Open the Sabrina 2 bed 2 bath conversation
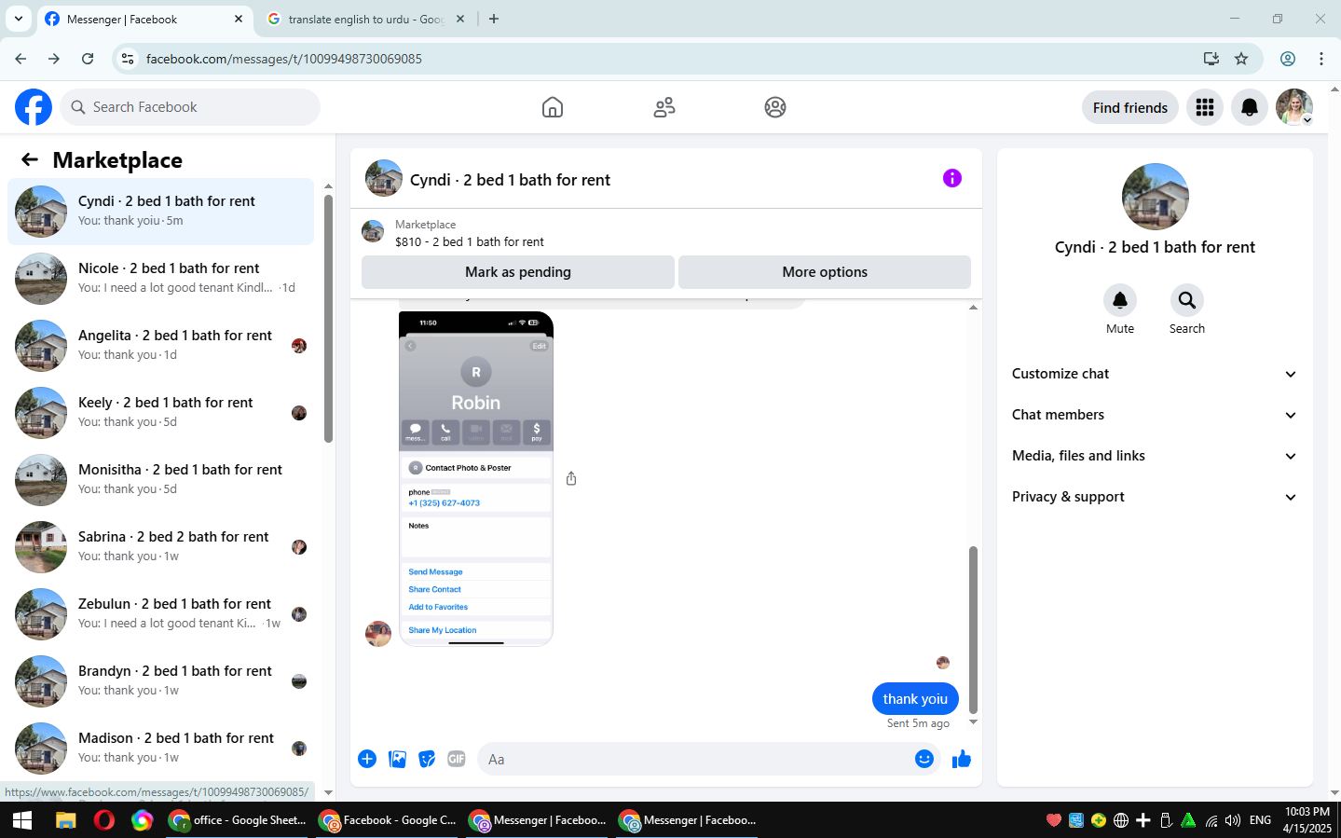 (160, 547)
